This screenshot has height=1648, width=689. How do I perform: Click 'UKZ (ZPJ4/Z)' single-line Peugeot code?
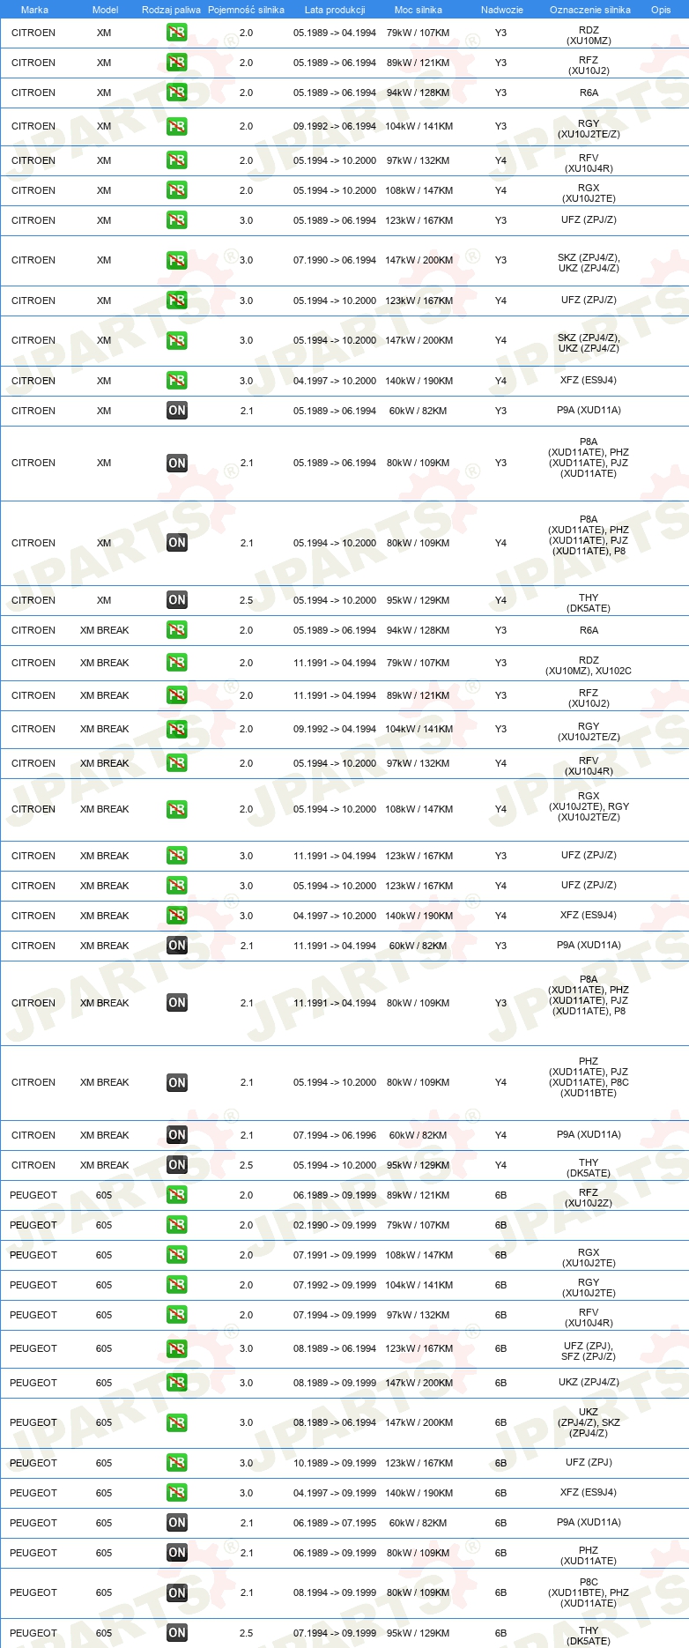[589, 1383]
